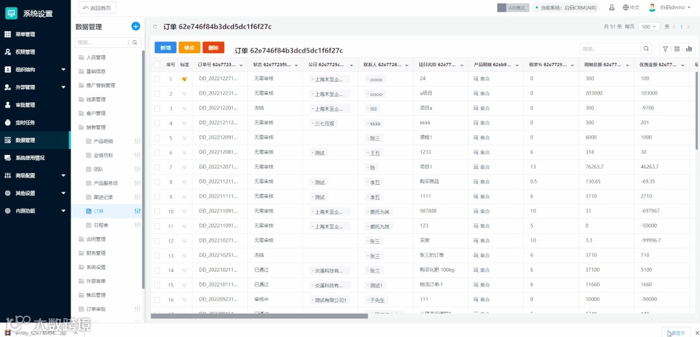Go to 系统使用情况 in the sidebar
This screenshot has height=337, width=700.
(35, 158)
